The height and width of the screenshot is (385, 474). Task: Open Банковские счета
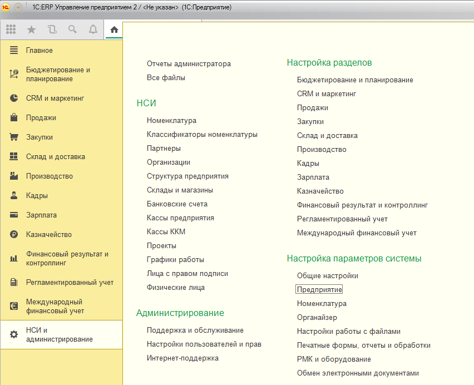point(177,204)
